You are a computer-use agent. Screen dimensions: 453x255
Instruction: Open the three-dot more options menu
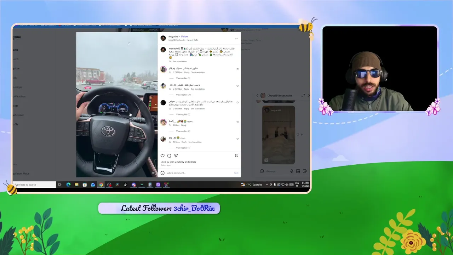[x=236, y=38]
